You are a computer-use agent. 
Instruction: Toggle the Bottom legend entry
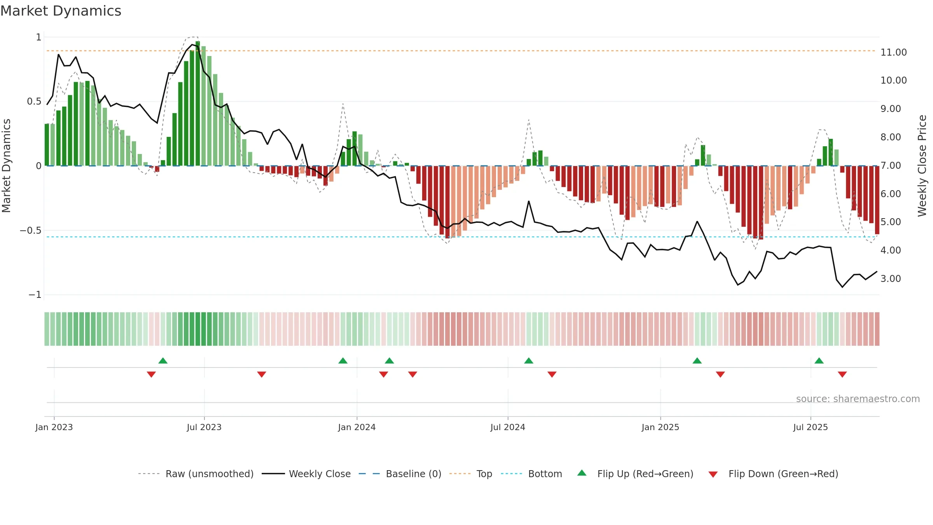pyautogui.click(x=531, y=474)
